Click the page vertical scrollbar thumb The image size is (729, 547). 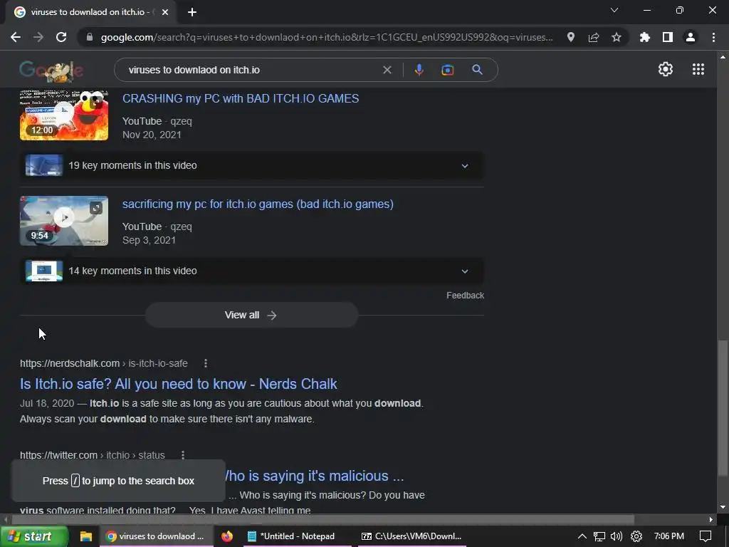pos(723,408)
